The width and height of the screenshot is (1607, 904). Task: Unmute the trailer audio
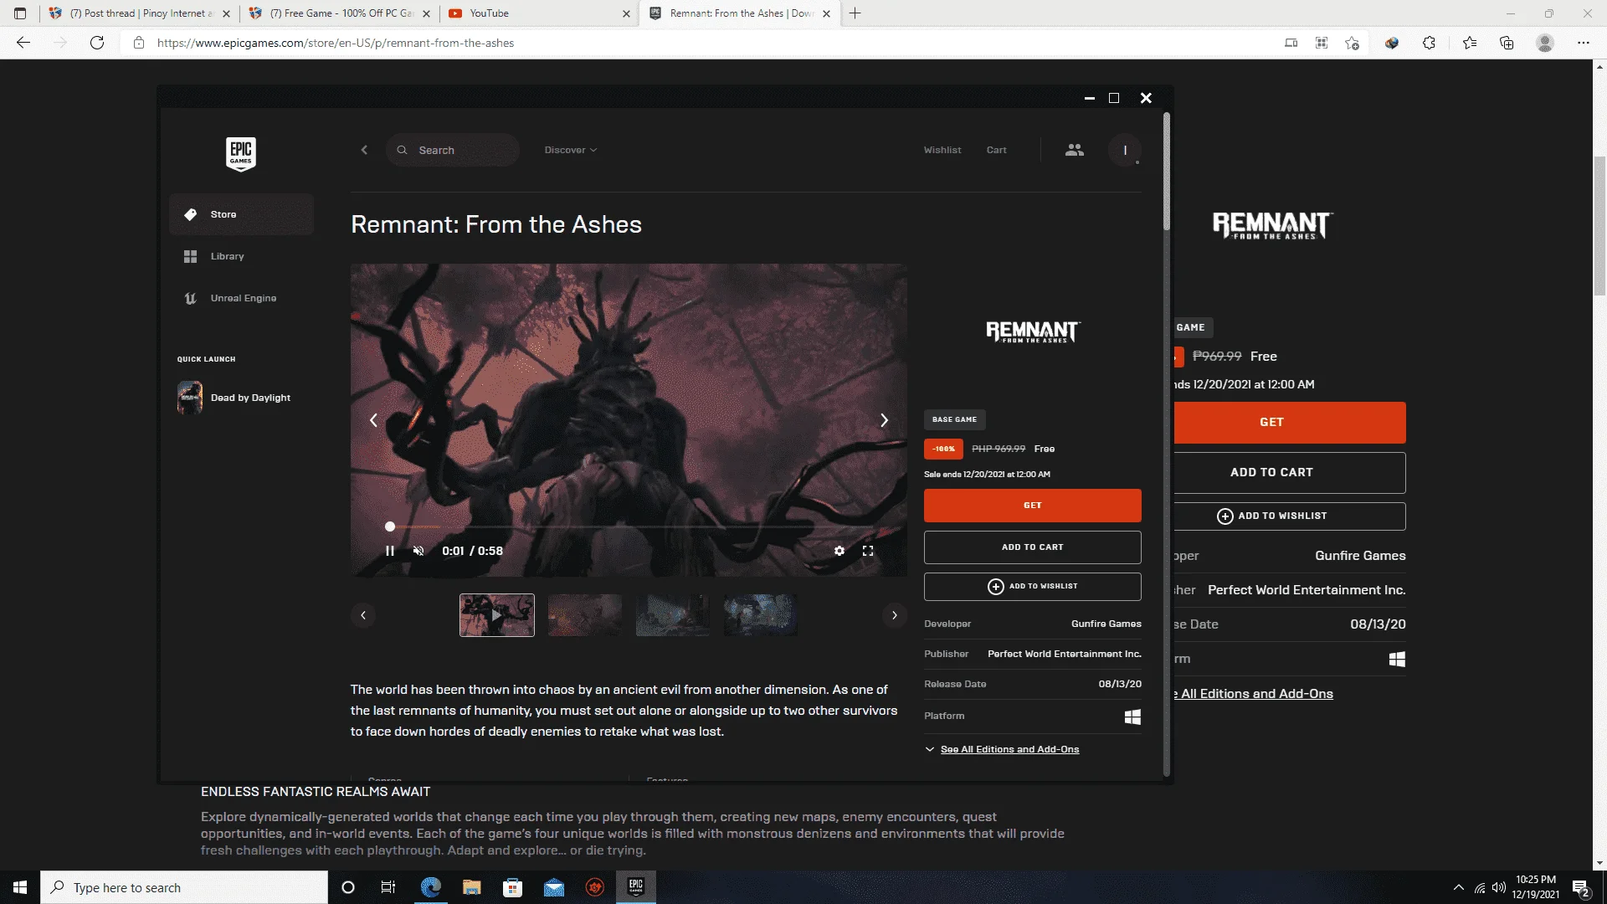418,551
